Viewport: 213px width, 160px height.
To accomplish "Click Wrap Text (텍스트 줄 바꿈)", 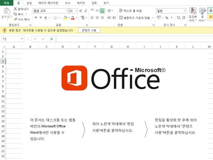I will (x=130, y=11).
